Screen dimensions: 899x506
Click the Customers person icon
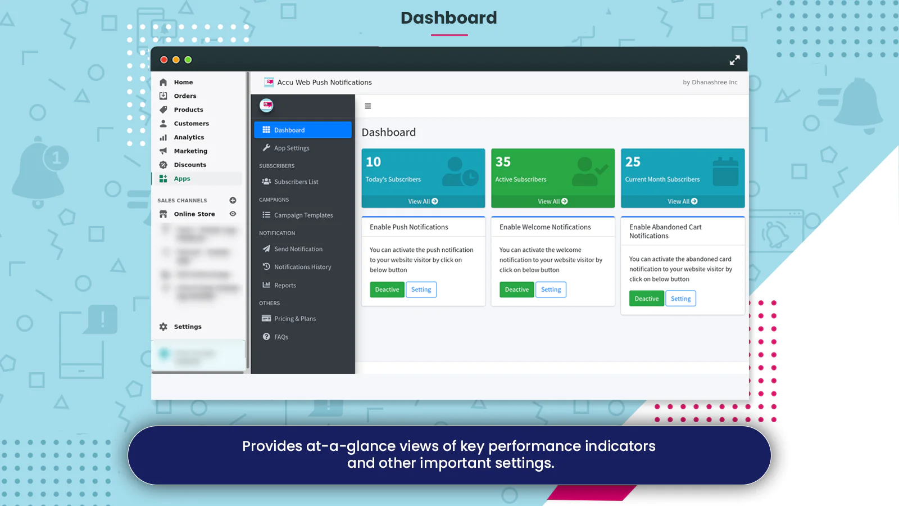164,123
